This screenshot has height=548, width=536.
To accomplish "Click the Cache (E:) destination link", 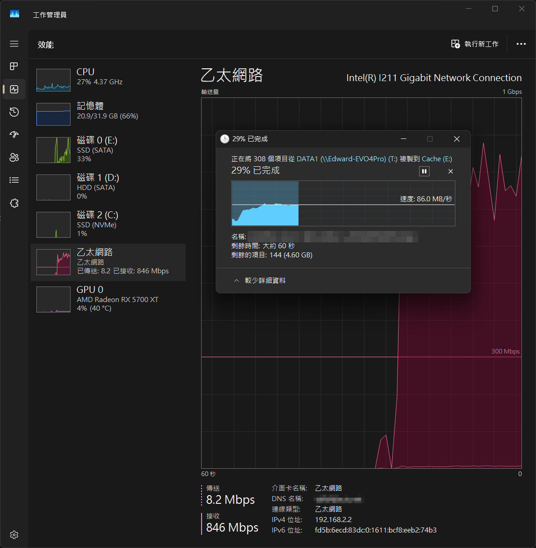I will point(437,159).
